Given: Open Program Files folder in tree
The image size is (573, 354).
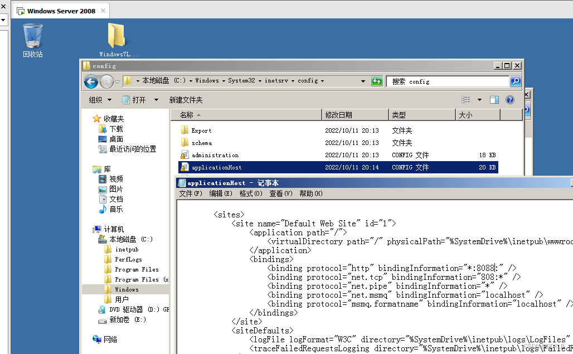Looking at the screenshot, I should (137, 270).
